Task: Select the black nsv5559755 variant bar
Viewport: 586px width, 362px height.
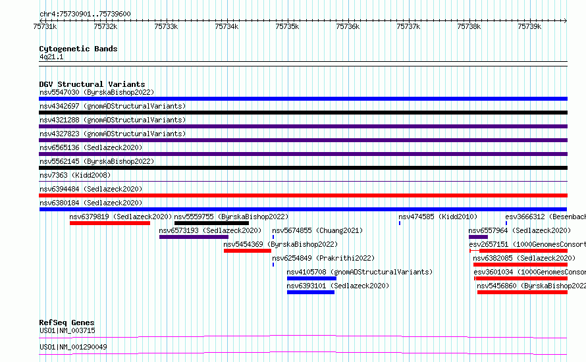Action: 211,223
